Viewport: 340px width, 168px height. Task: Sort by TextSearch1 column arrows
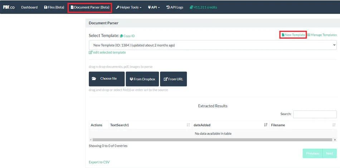pyautogui.click(x=188, y=125)
